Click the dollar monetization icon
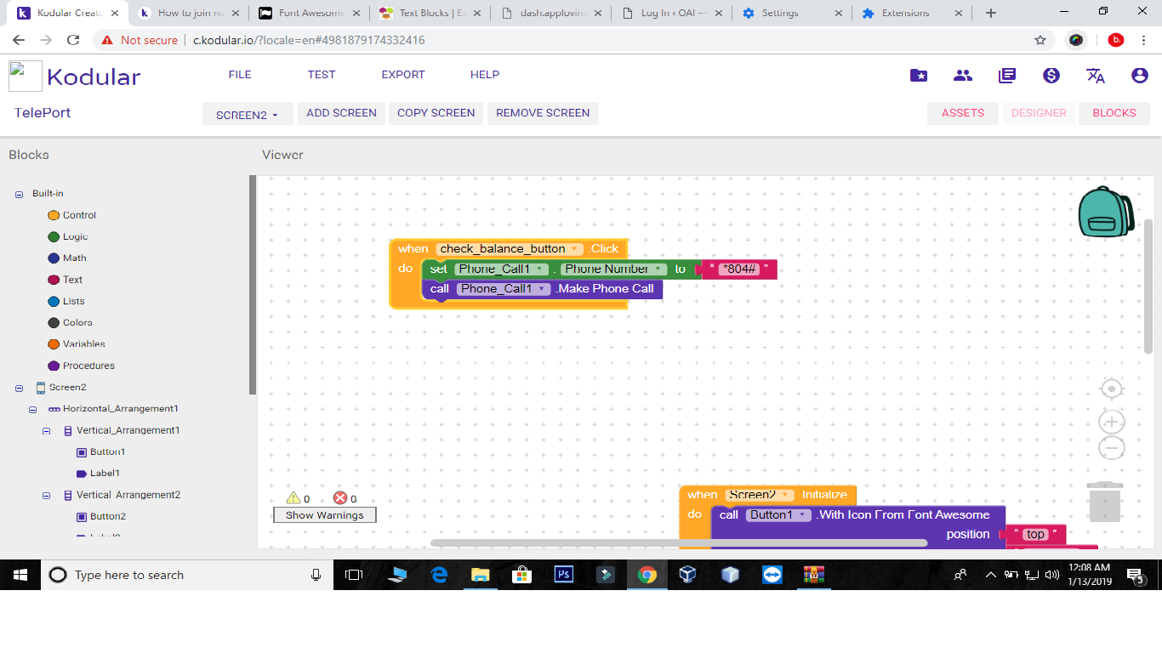Viewport: 1162px width, 653px height. click(x=1051, y=75)
